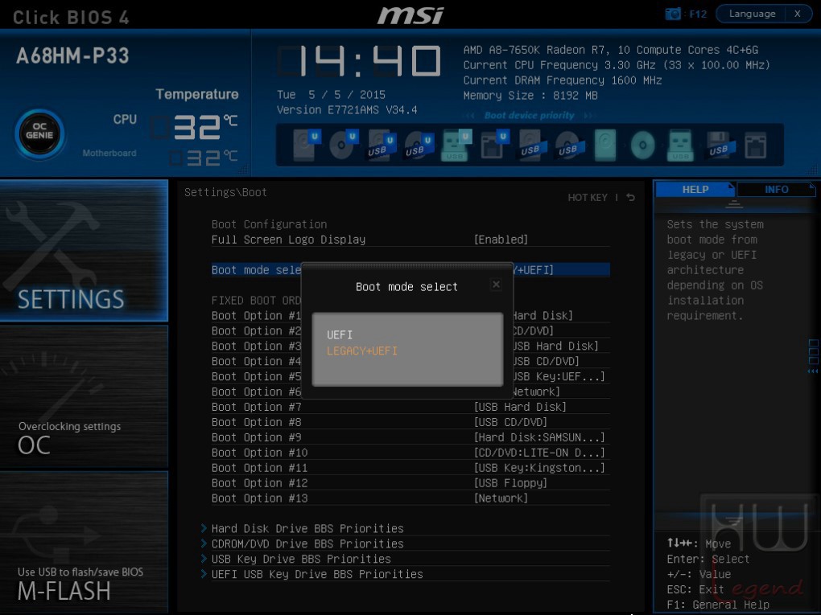The height and width of the screenshot is (615, 821).
Task: Expand UEFI USB Key Drive BBS Priorities
Action: tap(317, 574)
